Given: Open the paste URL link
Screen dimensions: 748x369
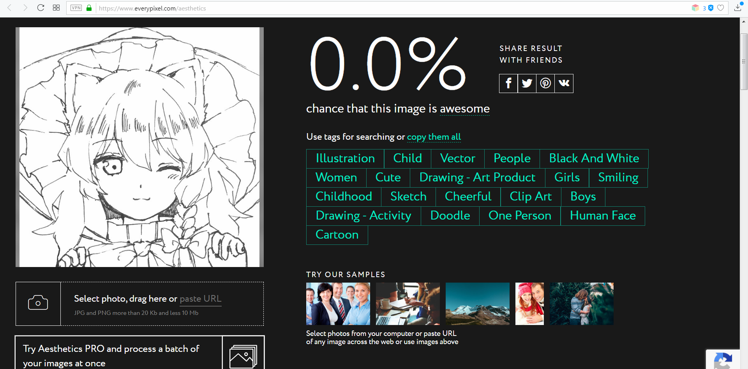Looking at the screenshot, I should (201, 299).
